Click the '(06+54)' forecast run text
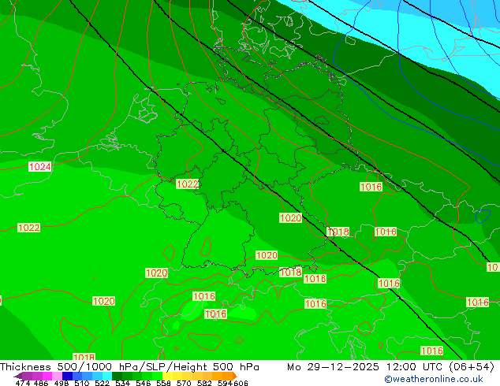The height and width of the screenshot is (386, 500). (x=472, y=367)
